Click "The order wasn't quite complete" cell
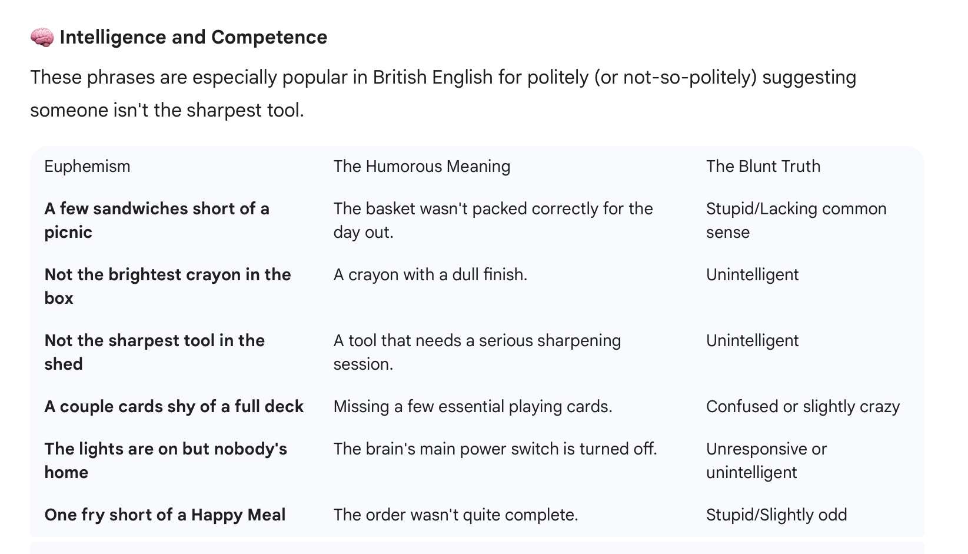 point(455,515)
